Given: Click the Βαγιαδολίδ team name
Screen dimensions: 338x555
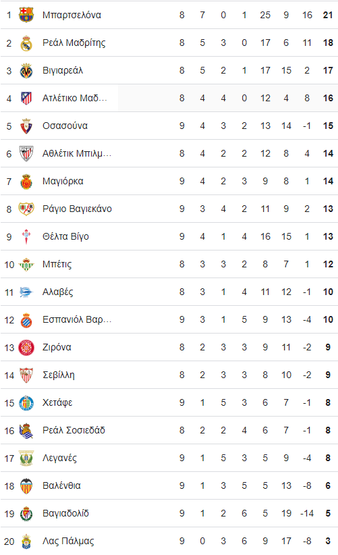Looking at the screenshot, I should point(65,513).
